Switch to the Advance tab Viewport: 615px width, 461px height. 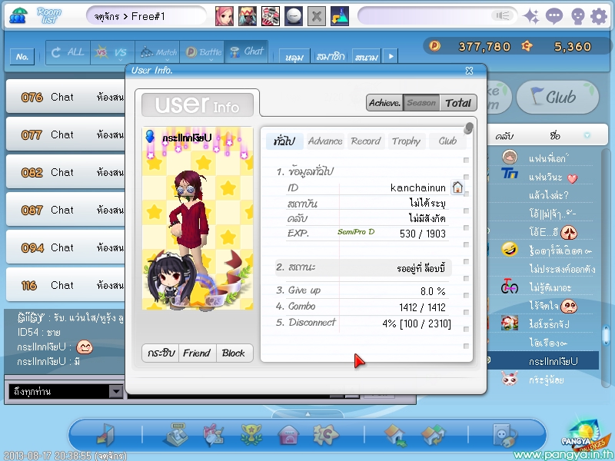tap(325, 141)
